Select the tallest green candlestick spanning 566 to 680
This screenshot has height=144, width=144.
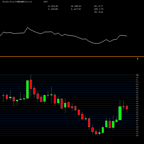click(27, 89)
